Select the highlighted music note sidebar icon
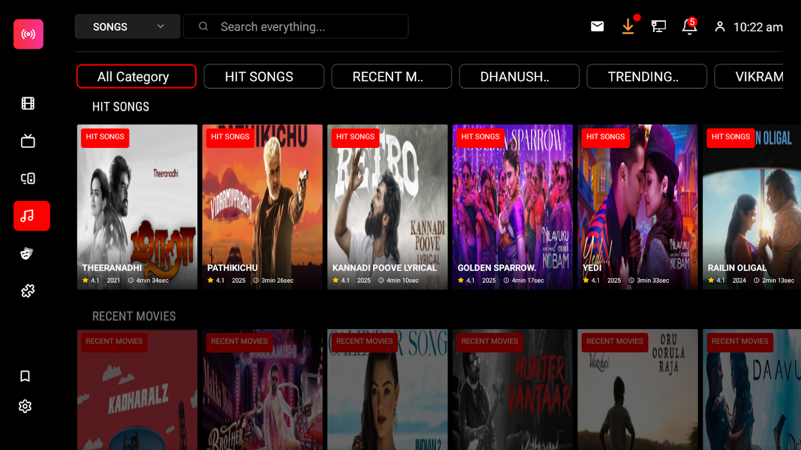The width and height of the screenshot is (801, 450). [32, 216]
